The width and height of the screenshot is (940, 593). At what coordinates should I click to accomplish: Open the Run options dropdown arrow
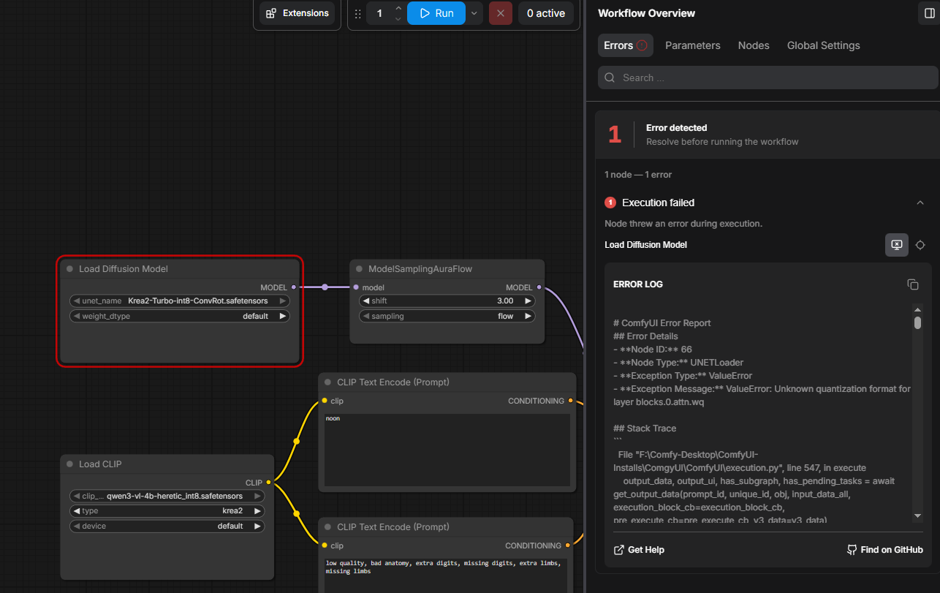coord(474,13)
